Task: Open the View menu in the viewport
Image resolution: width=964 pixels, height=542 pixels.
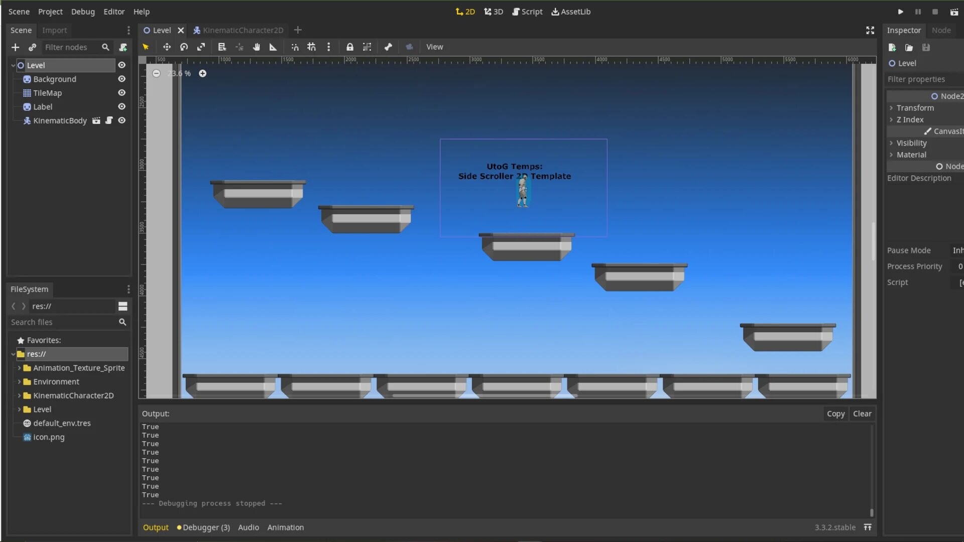Action: click(x=435, y=47)
